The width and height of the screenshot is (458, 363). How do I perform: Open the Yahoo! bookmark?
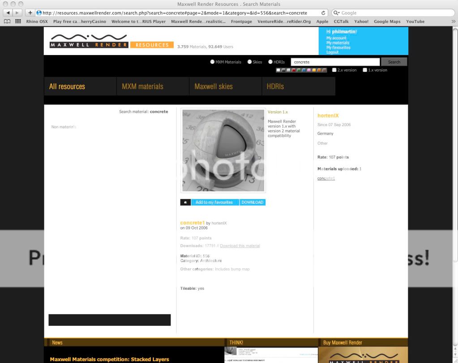pyautogui.click(x=361, y=21)
